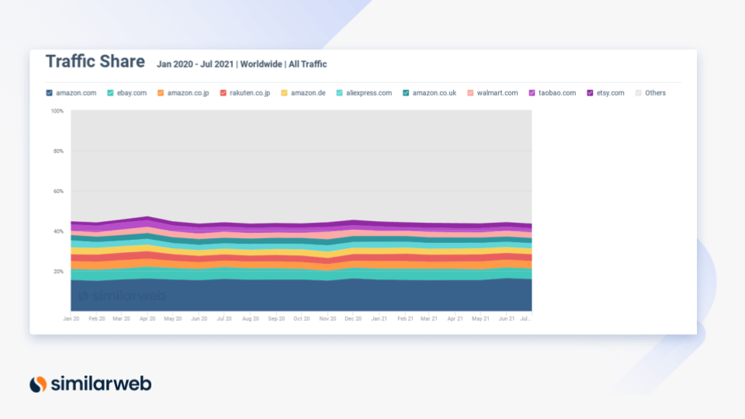The width and height of the screenshot is (745, 419).
Task: Hide the rakuten.co.jp series checkbox
Action: [223, 93]
